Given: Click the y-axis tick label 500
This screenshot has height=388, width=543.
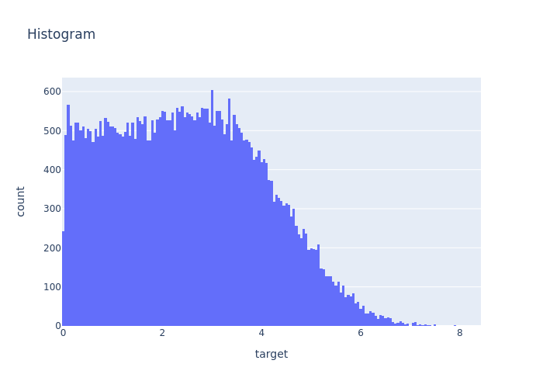Looking at the screenshot, I should [x=52, y=130].
